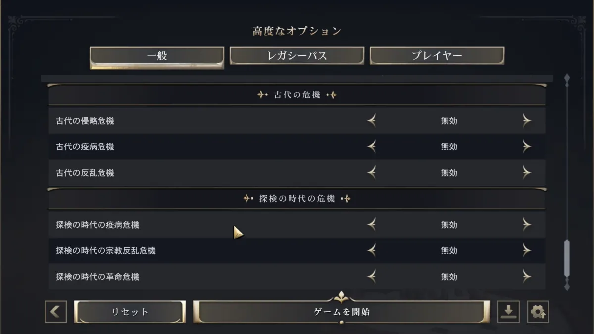Click left arrow for 探検の時代の宗教反乱危機
The width and height of the screenshot is (594, 334).
click(x=372, y=251)
